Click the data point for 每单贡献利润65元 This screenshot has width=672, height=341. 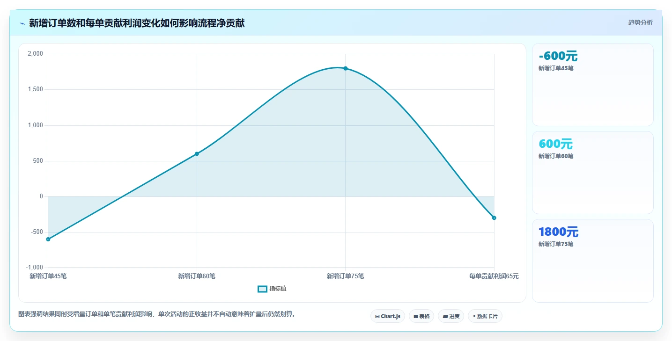[x=494, y=218]
